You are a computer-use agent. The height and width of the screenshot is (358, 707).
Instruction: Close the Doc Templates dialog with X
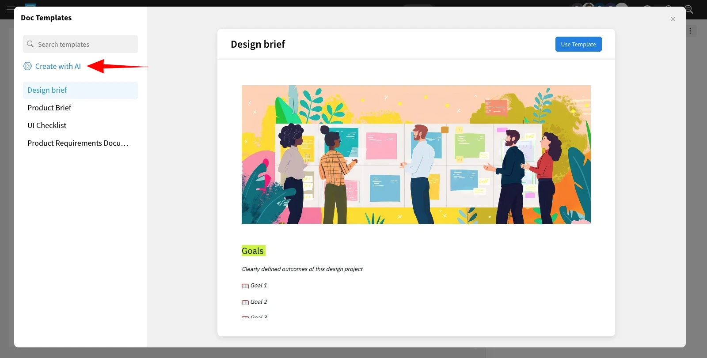(673, 19)
